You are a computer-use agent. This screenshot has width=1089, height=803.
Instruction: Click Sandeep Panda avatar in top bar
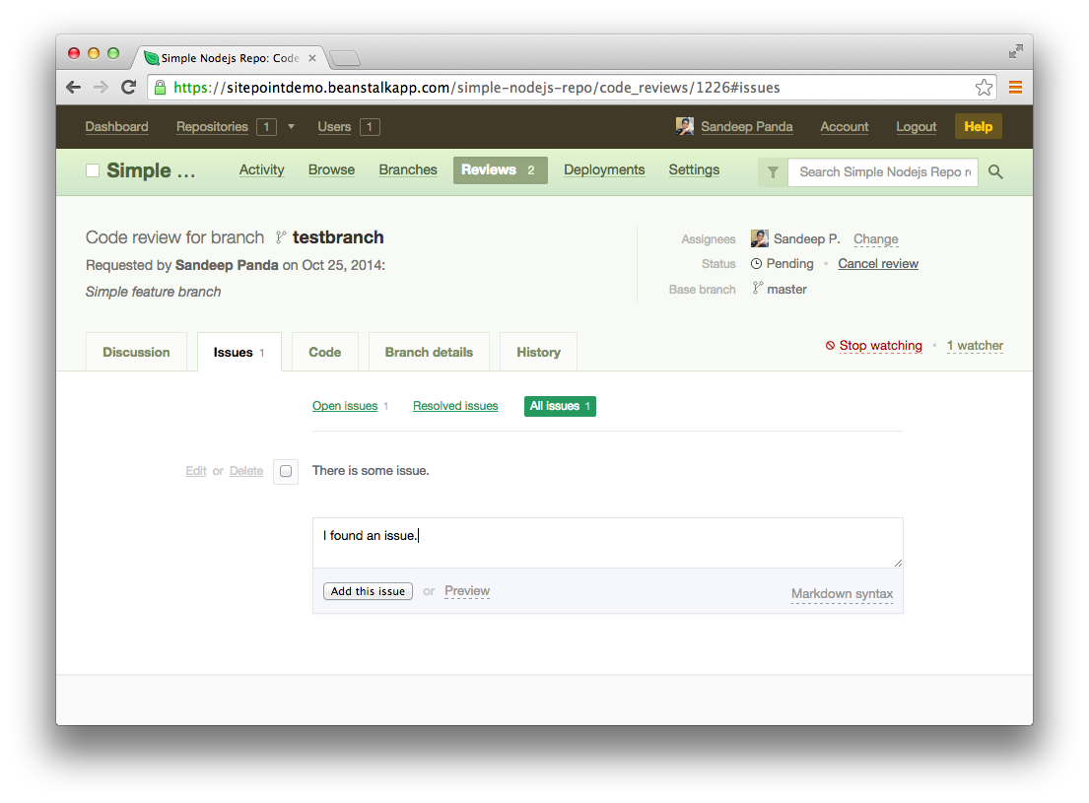[684, 126]
